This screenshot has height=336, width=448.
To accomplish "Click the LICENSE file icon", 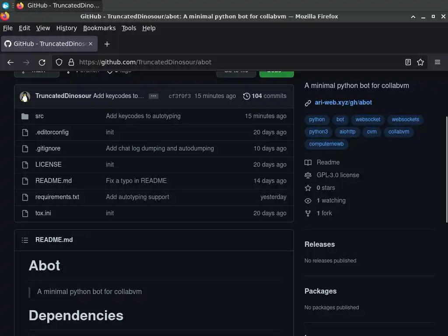I will click(x=25, y=165).
